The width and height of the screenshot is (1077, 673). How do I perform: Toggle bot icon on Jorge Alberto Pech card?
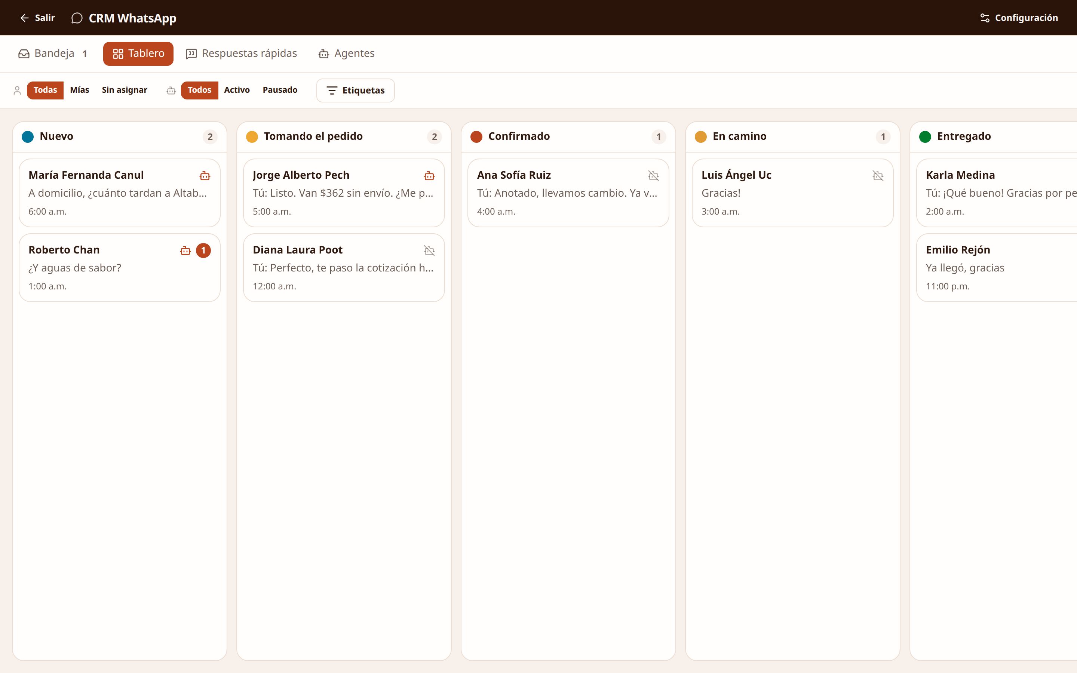(x=429, y=176)
